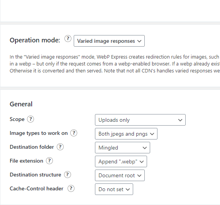Click the Scope label text
Image resolution: width=220 pixels, height=205 pixels.
click(17, 119)
